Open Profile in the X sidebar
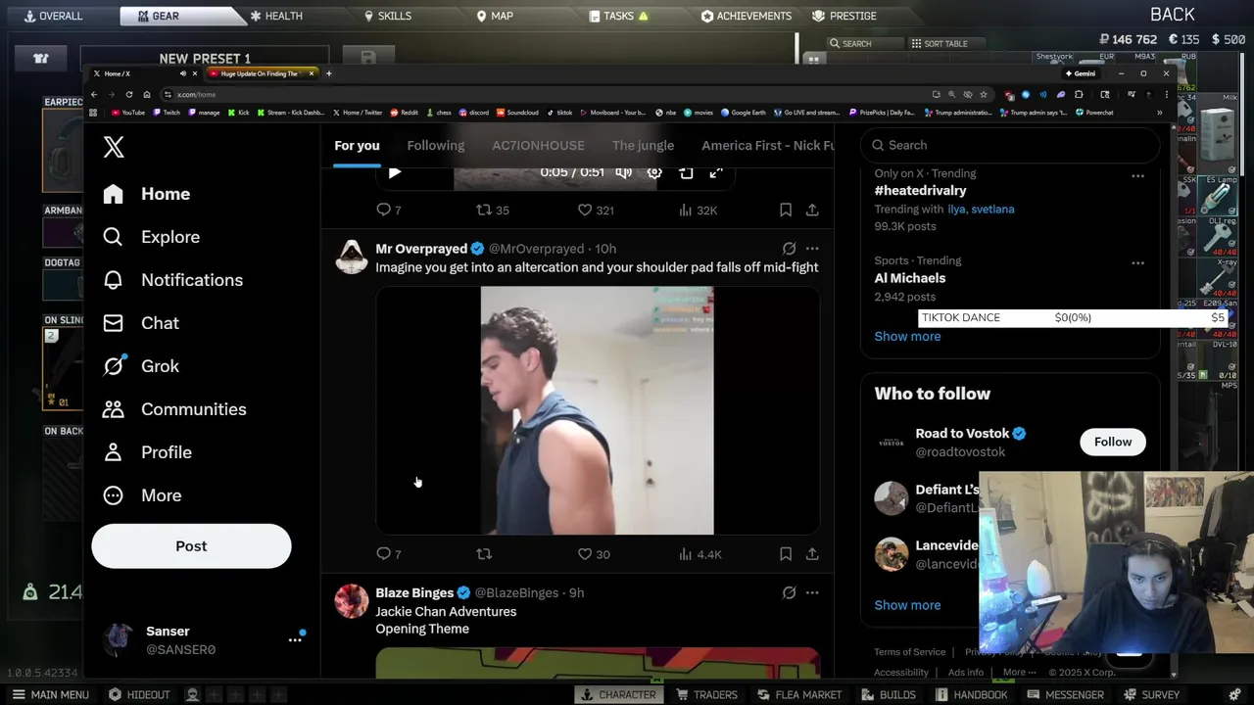This screenshot has width=1254, height=705. coord(147,452)
